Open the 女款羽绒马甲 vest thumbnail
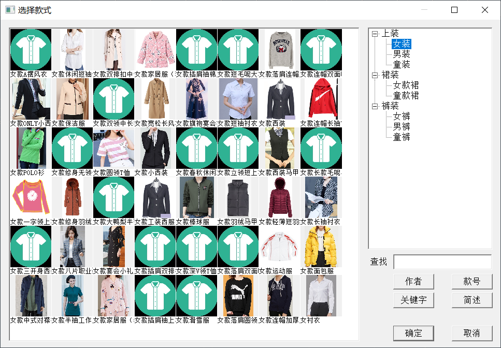 coord(238,197)
